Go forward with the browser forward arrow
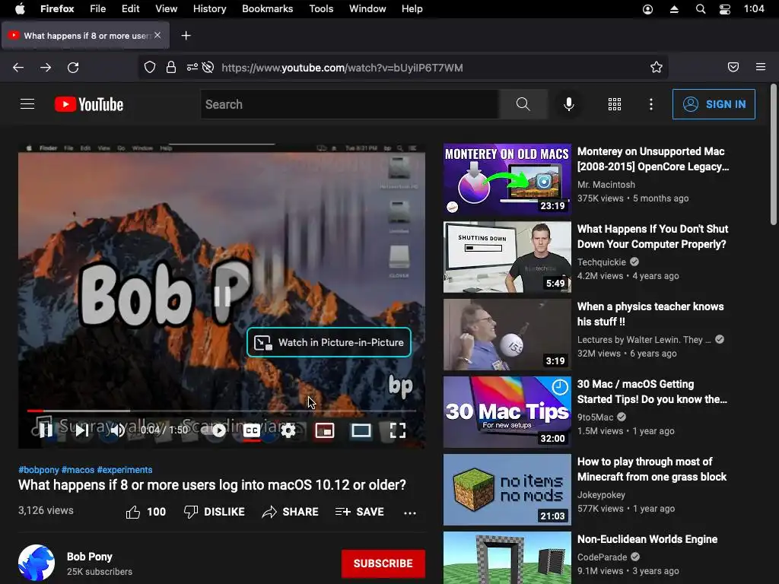The image size is (779, 584). [x=46, y=68]
